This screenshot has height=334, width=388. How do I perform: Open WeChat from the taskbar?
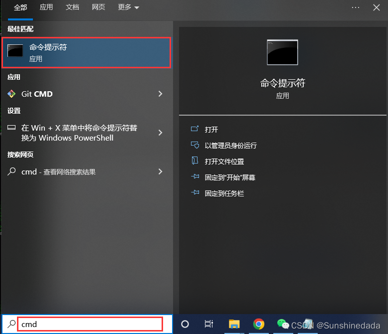(x=283, y=324)
